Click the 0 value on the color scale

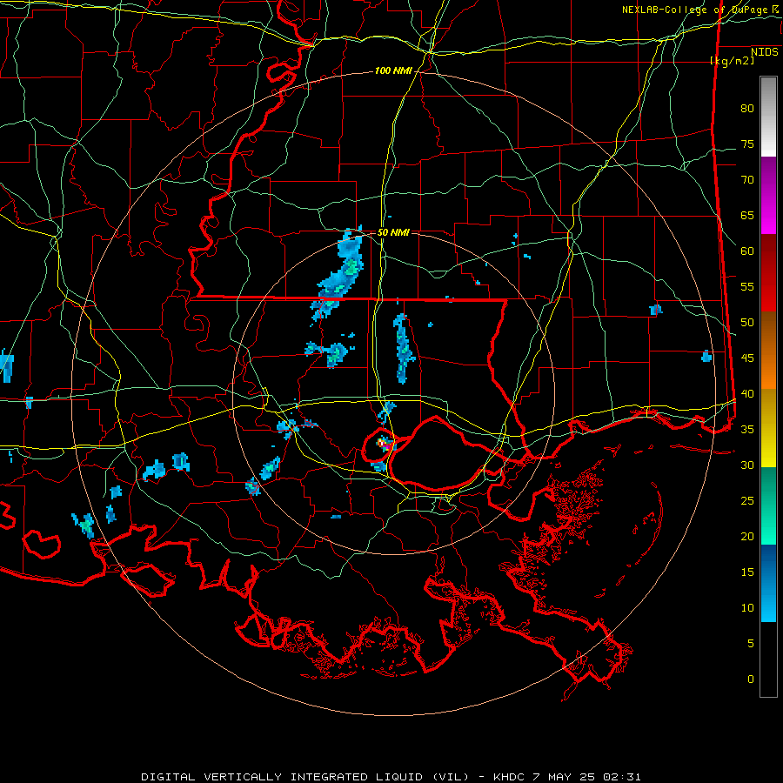pyautogui.click(x=751, y=679)
